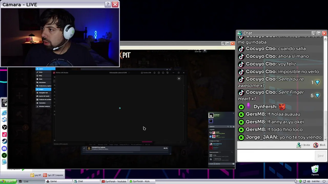Screen dimensions: 328x184
Task: Search friends in the Steam friends list
Action: click(228, 126)
